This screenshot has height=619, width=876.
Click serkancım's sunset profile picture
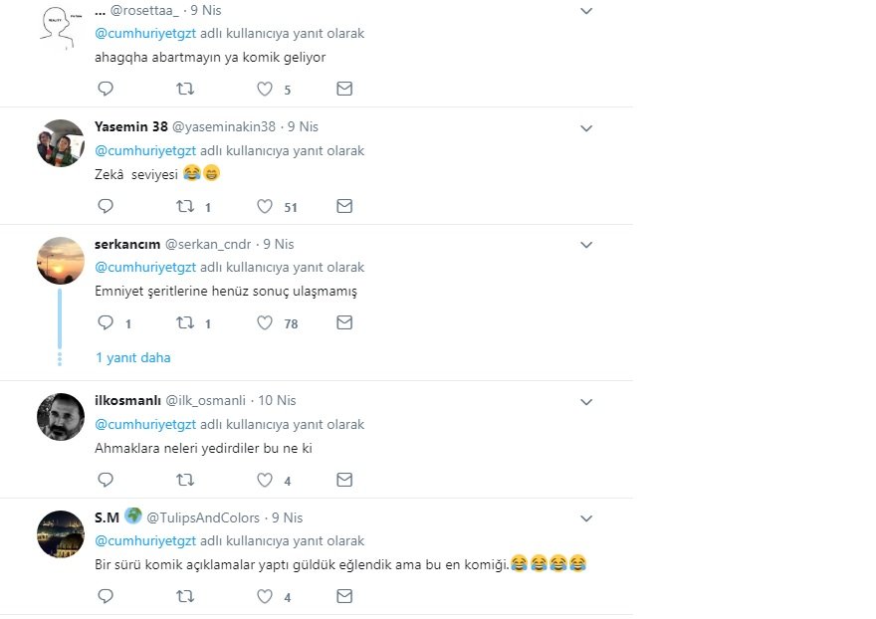tap(61, 261)
